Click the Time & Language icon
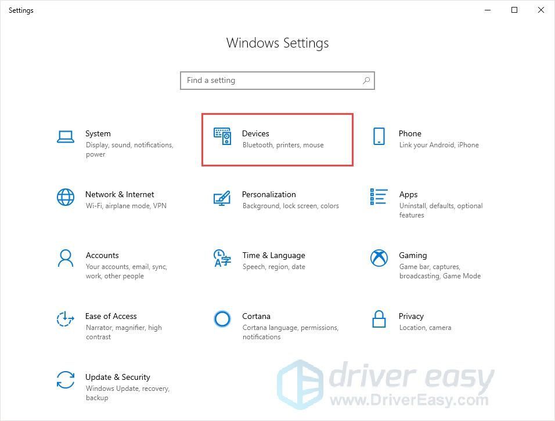The height and width of the screenshot is (421, 555). 222,258
